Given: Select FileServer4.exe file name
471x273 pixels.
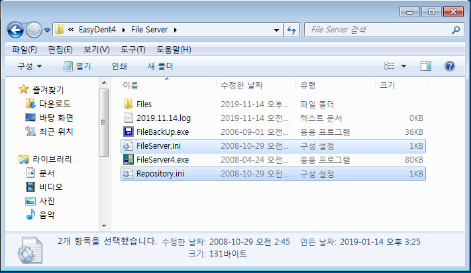Looking at the screenshot, I should pos(162,160).
